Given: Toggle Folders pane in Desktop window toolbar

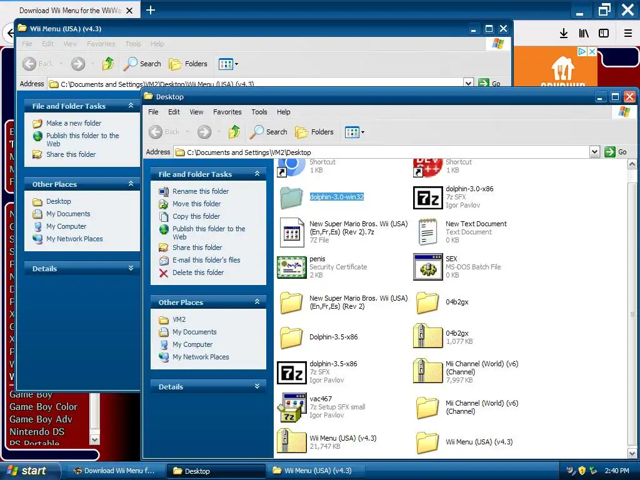Looking at the screenshot, I should [x=314, y=132].
